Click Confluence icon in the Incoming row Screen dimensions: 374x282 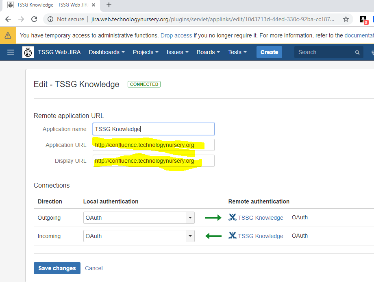coord(232,236)
